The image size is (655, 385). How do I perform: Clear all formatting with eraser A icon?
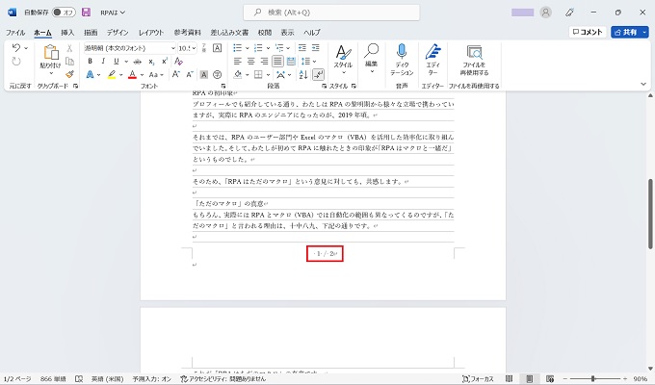coord(179,62)
